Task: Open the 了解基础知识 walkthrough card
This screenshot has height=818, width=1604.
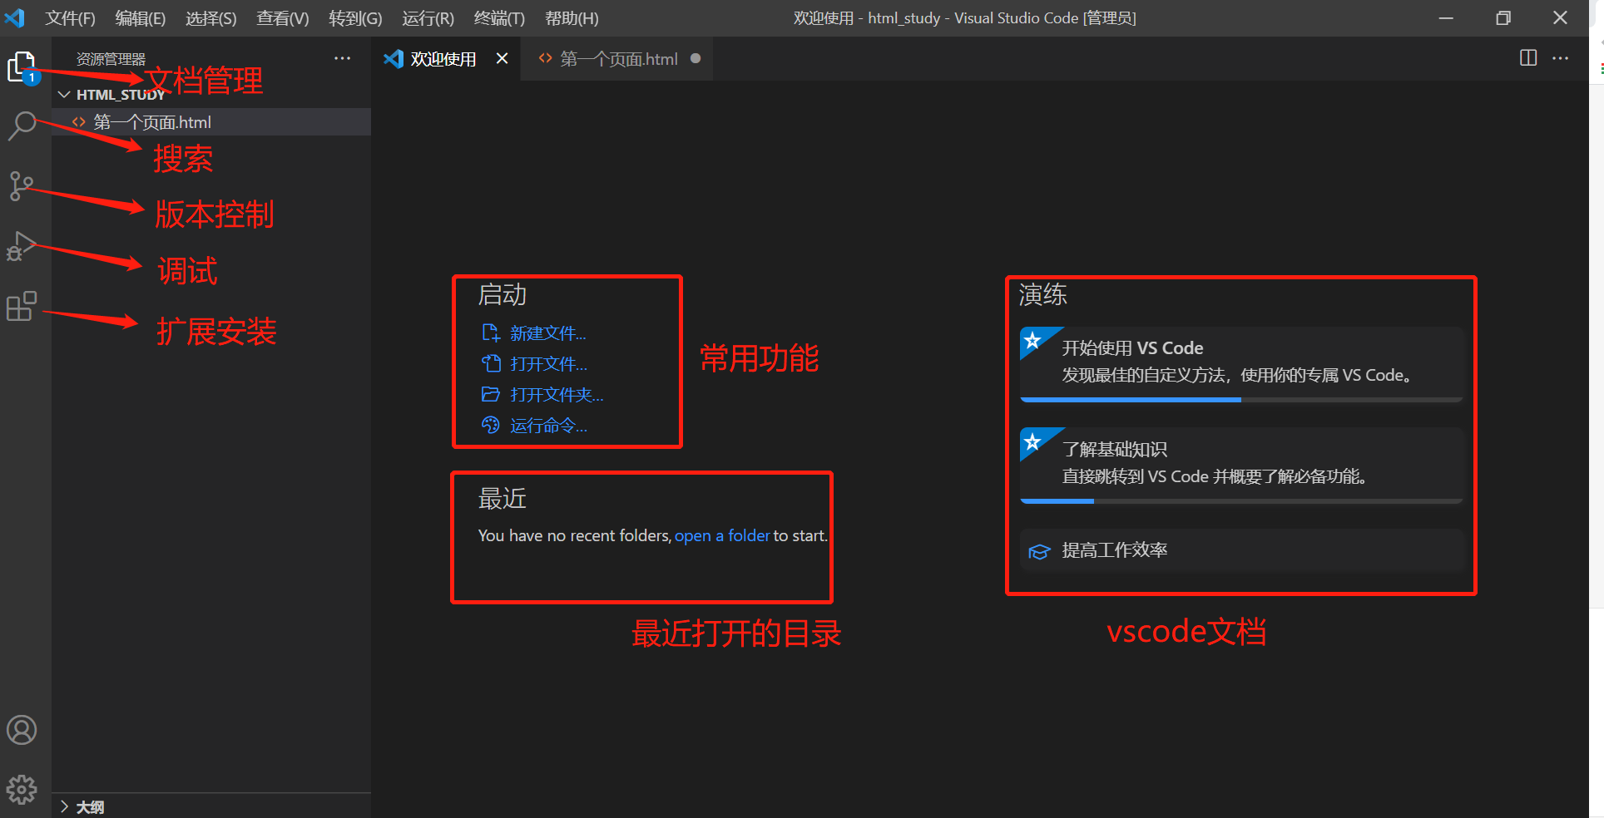Action: [x=1241, y=466]
